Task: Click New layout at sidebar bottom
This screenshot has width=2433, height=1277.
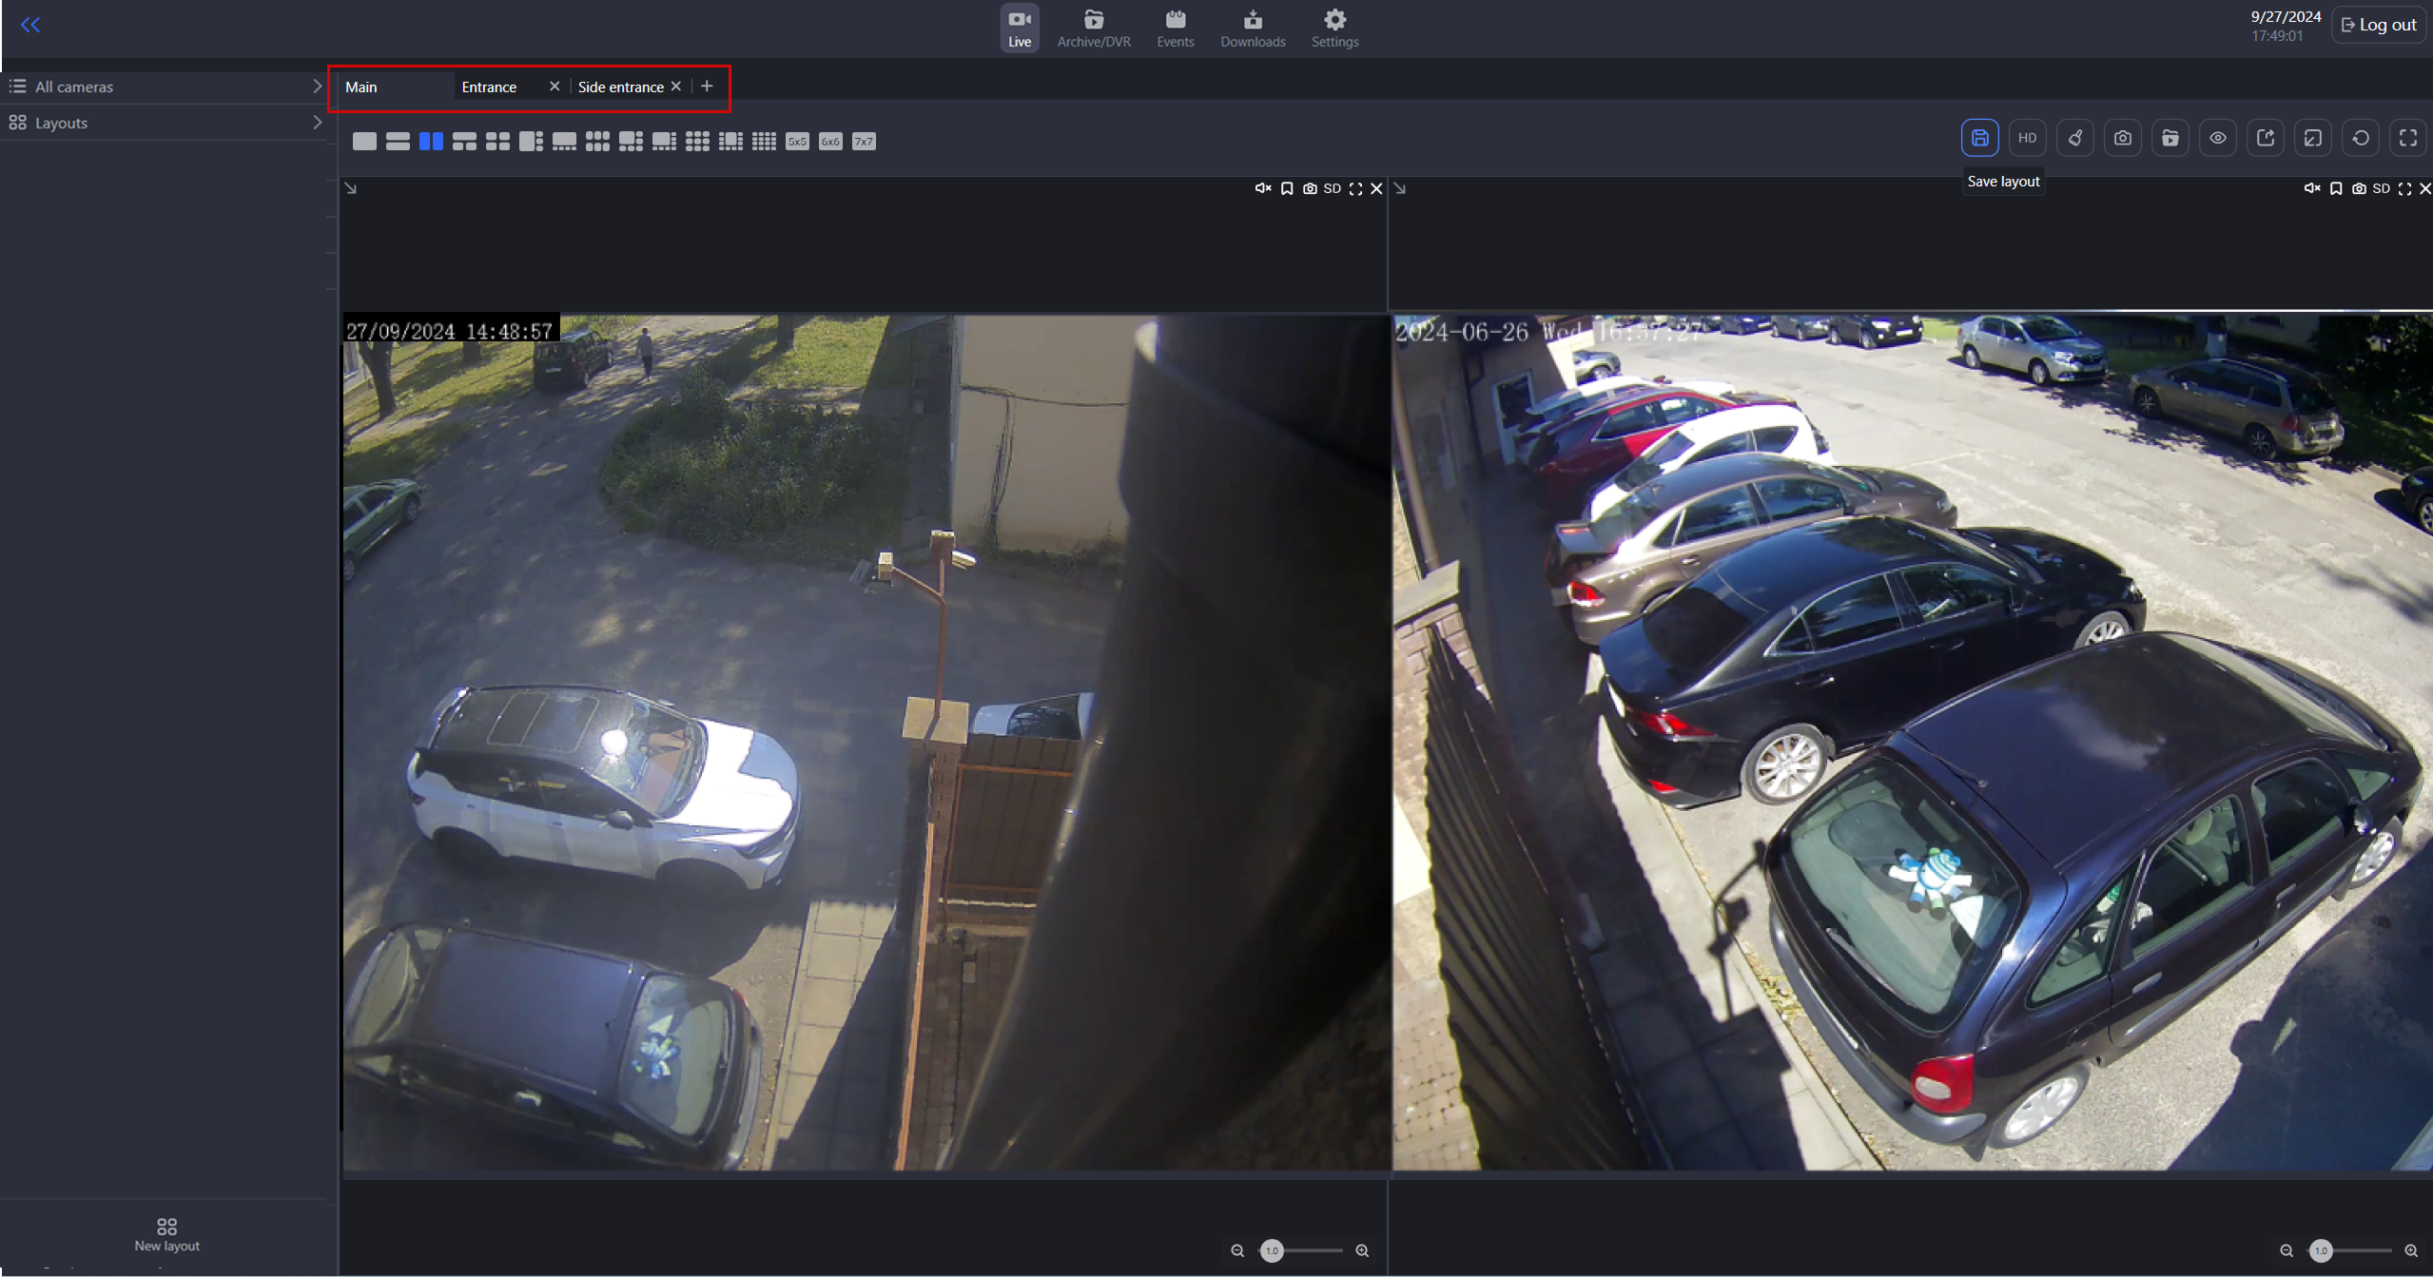Action: [166, 1234]
